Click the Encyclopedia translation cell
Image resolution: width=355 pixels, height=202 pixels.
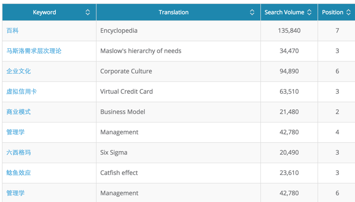119,31
